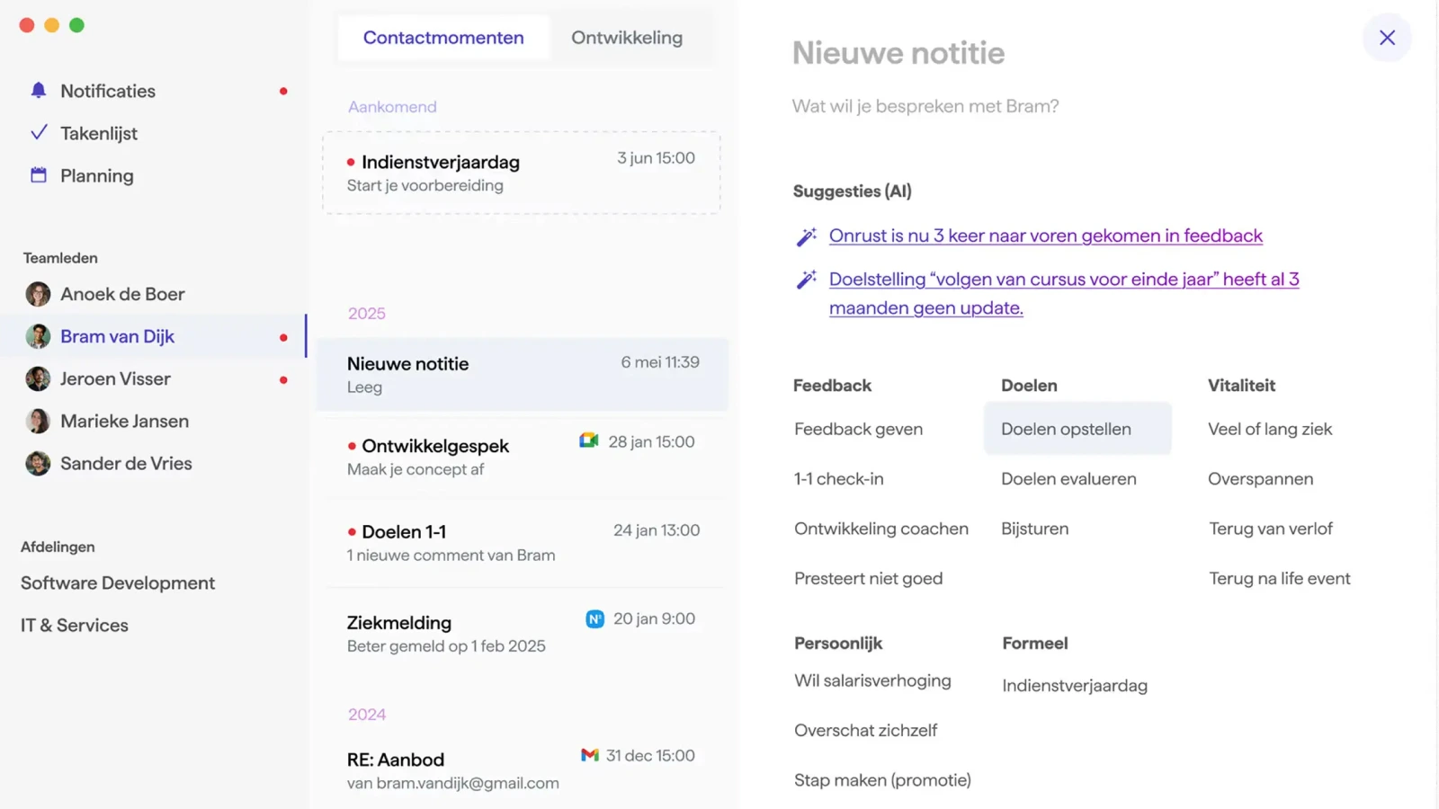Pick the Feedback geven topic
1439x809 pixels.
pos(858,429)
